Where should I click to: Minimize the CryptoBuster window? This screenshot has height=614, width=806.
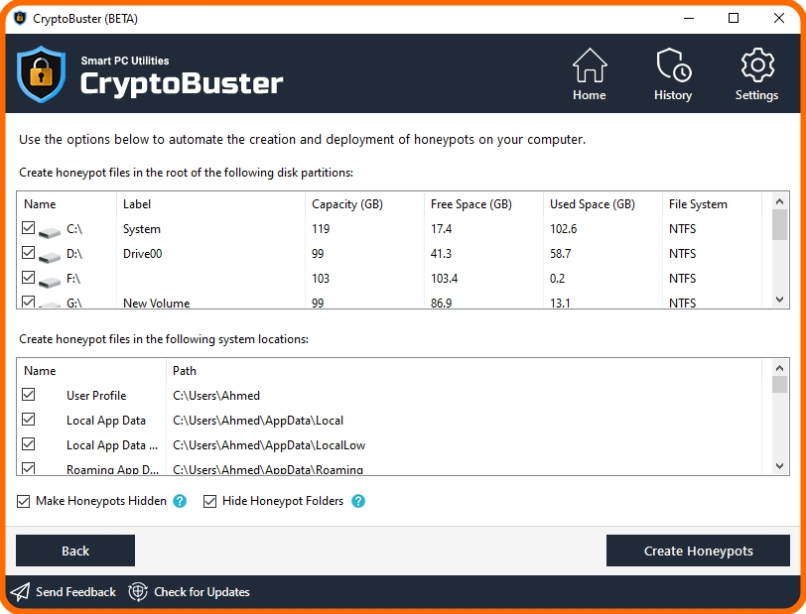click(x=689, y=19)
